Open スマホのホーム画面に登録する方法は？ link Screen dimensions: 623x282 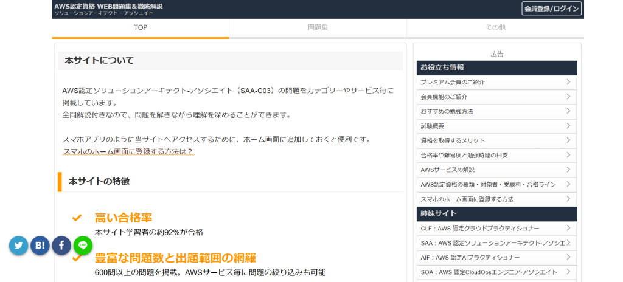coord(128,151)
